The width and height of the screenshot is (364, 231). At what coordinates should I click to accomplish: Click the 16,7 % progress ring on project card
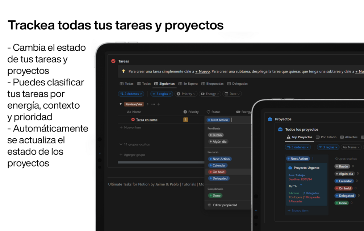tap(301, 186)
